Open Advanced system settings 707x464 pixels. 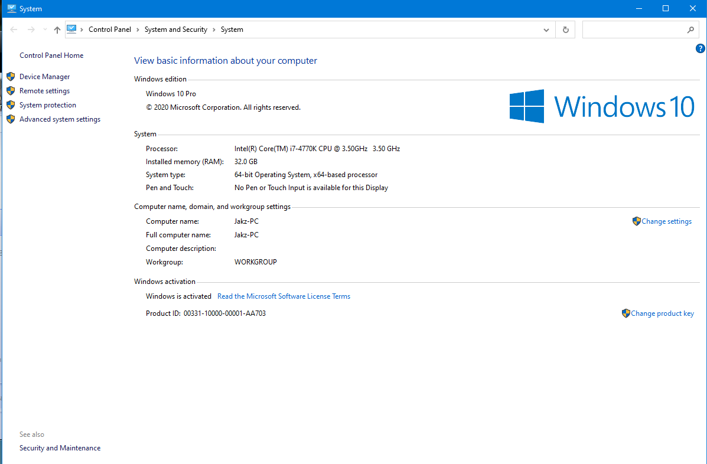[60, 119]
